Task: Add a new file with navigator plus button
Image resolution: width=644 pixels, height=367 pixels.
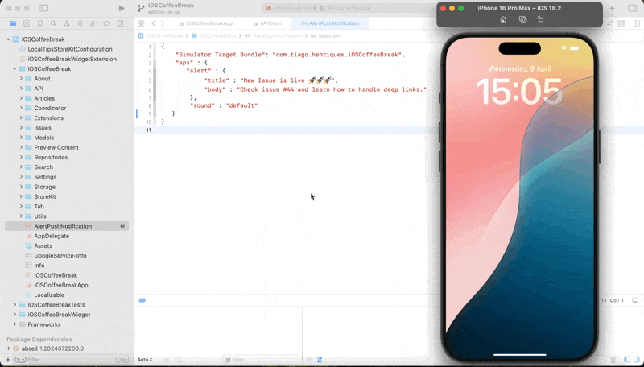Action: pyautogui.click(x=8, y=360)
